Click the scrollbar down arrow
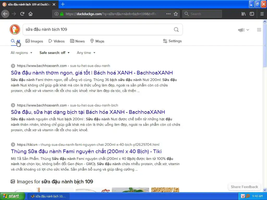The height and width of the screenshot is (200, 267). [265, 190]
